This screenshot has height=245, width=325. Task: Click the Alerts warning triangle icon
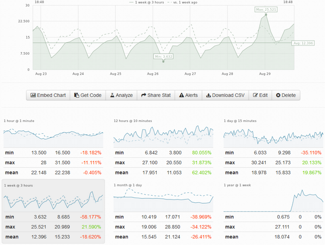click(x=181, y=95)
